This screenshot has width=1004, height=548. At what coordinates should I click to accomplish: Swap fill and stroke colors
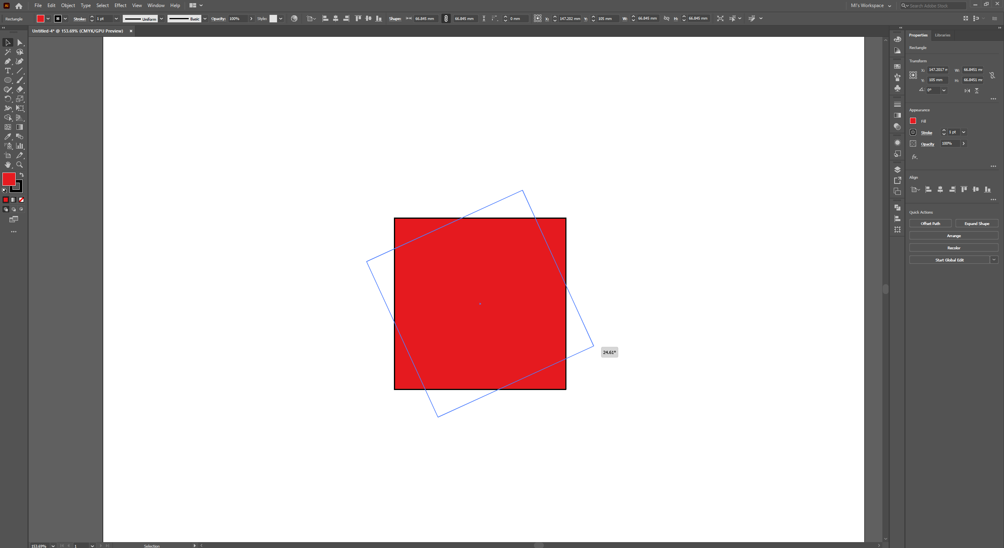[22, 175]
